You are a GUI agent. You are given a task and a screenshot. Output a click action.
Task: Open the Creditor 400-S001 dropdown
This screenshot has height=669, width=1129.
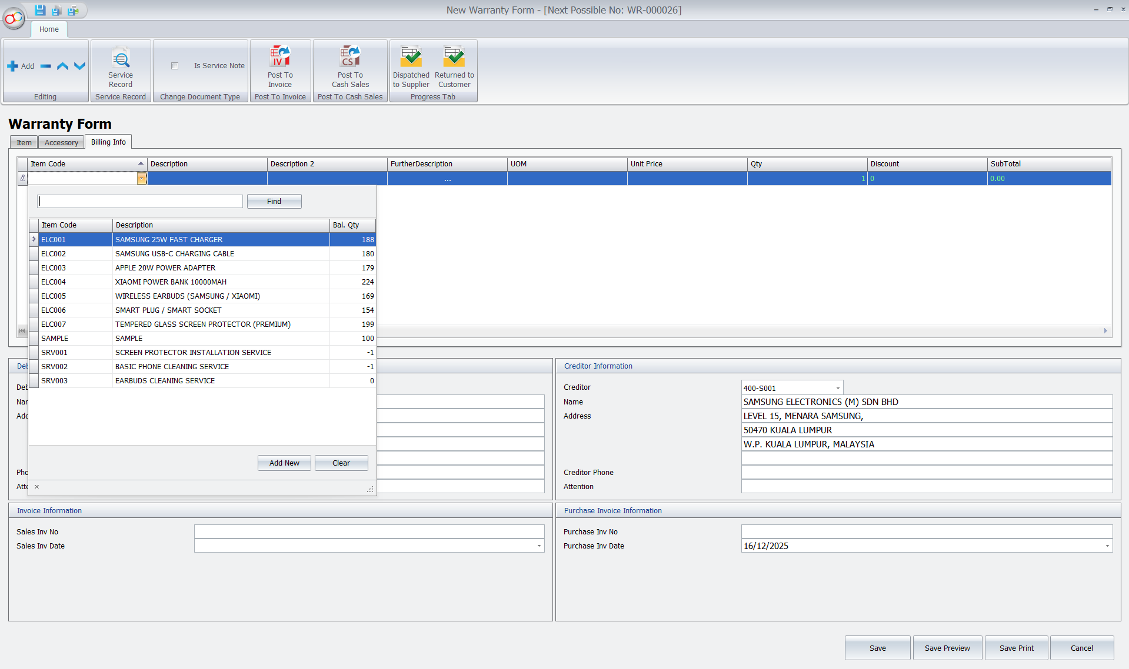(x=838, y=388)
